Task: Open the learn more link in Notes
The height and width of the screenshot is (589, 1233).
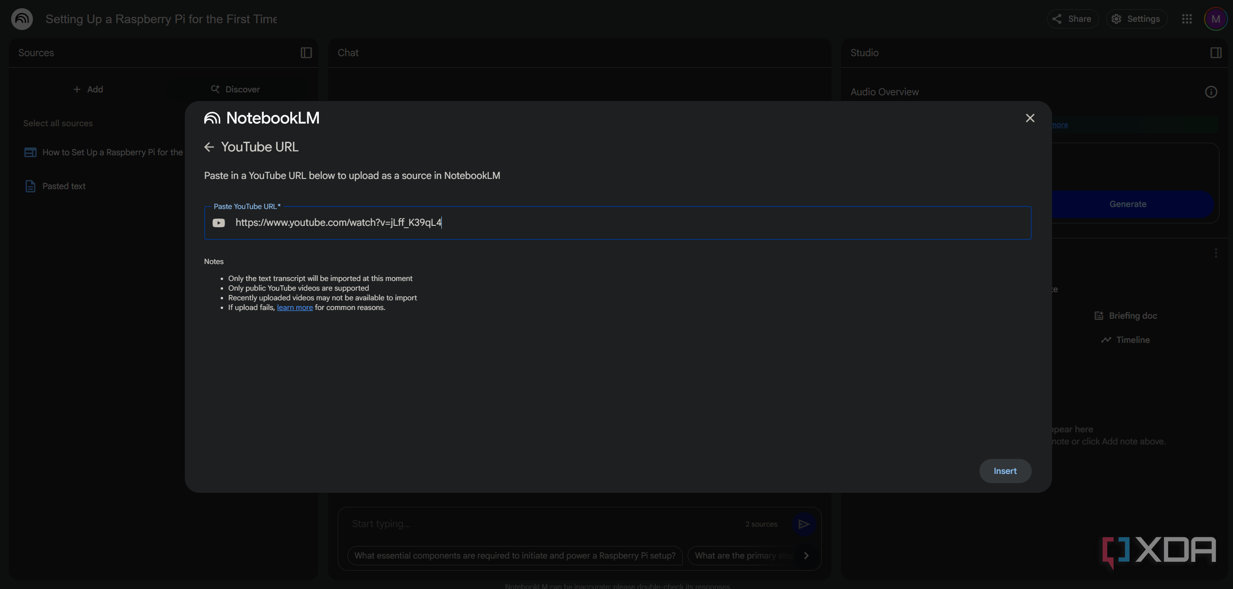Action: pyautogui.click(x=295, y=308)
